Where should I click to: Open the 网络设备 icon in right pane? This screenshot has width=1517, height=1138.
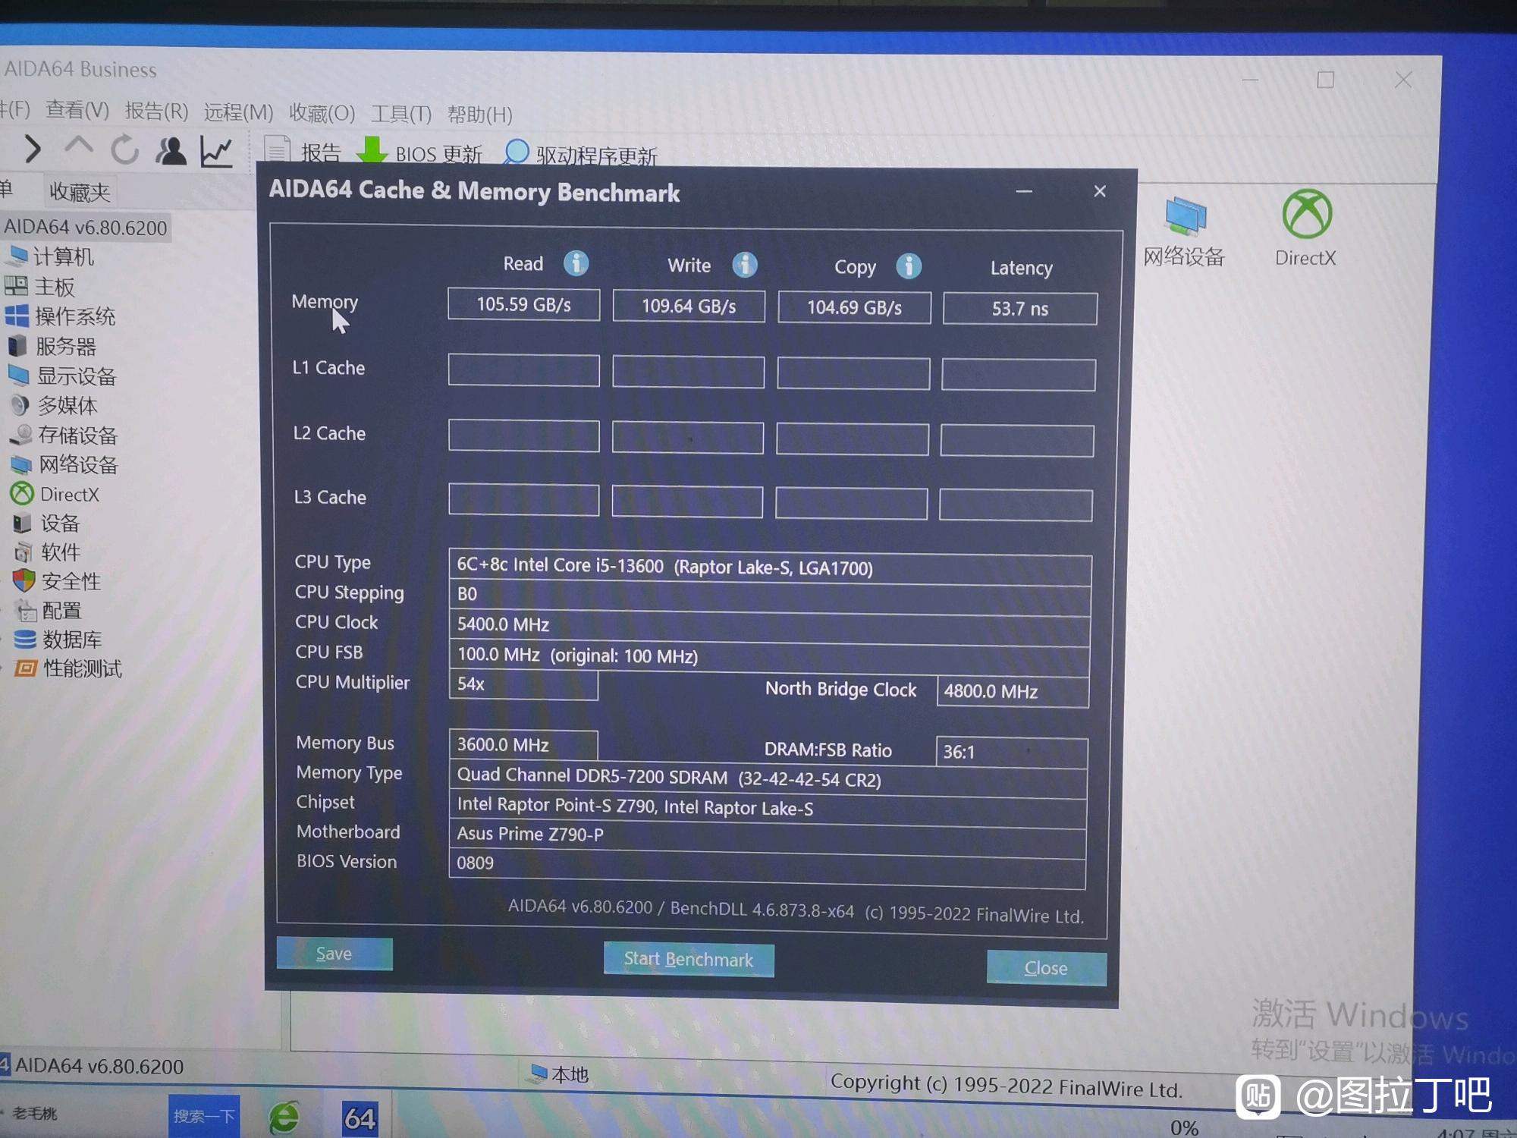(x=1184, y=231)
